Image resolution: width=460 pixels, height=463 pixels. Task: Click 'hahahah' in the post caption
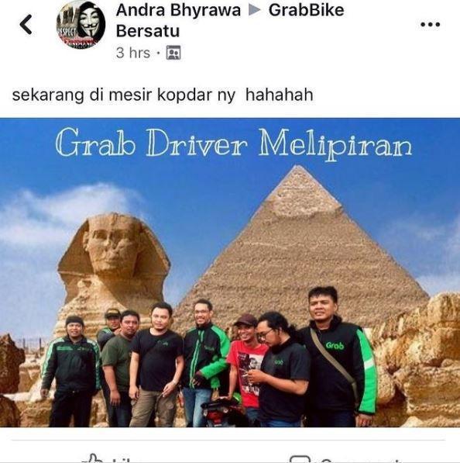[280, 95]
